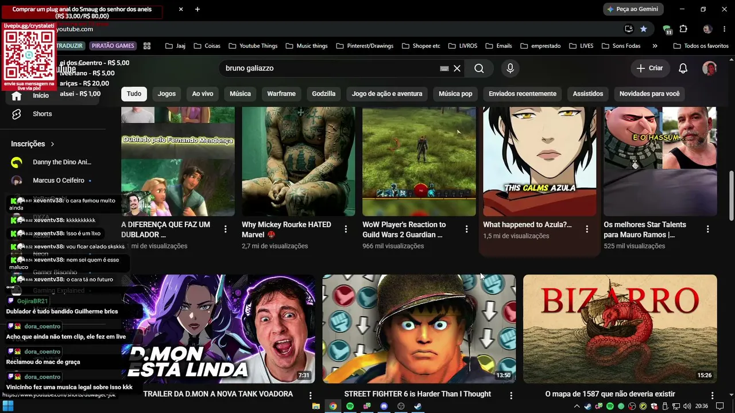Clear the search box text
This screenshot has width=735, height=413.
(457, 68)
